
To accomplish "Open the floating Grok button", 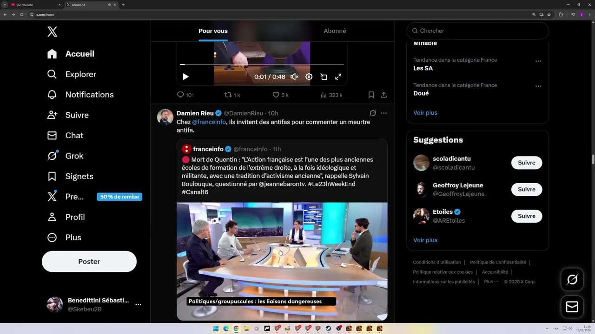I will tap(572, 280).
